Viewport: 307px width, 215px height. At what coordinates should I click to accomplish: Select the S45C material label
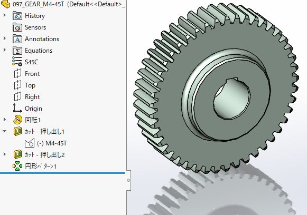tap(32, 62)
